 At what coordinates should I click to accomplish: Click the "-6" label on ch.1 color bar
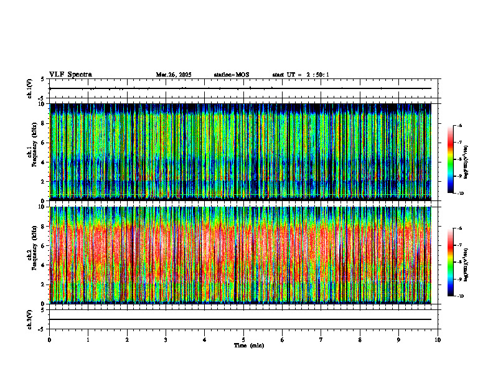coord(459,125)
